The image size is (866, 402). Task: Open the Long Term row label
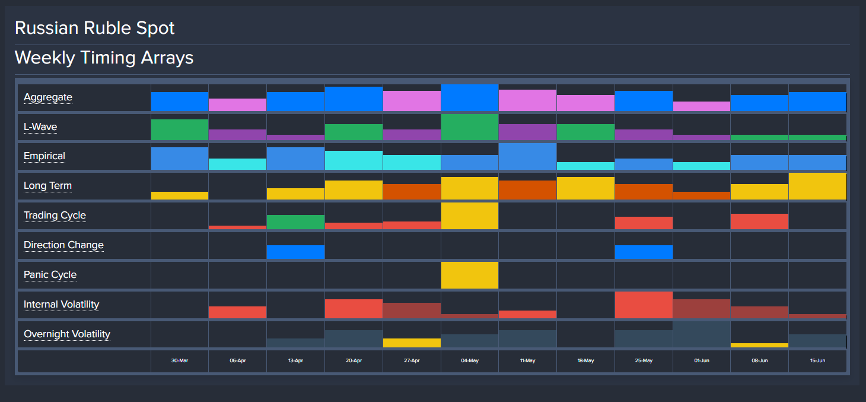(x=47, y=186)
